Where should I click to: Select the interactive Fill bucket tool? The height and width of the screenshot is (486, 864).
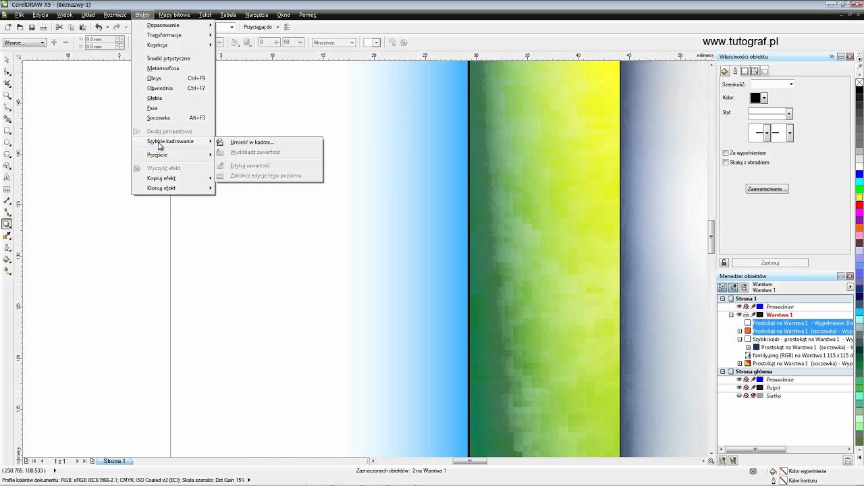7,260
